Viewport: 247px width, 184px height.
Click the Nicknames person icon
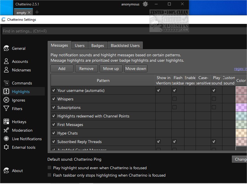point(6,70)
